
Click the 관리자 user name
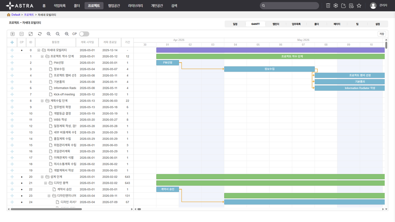tap(383, 6)
